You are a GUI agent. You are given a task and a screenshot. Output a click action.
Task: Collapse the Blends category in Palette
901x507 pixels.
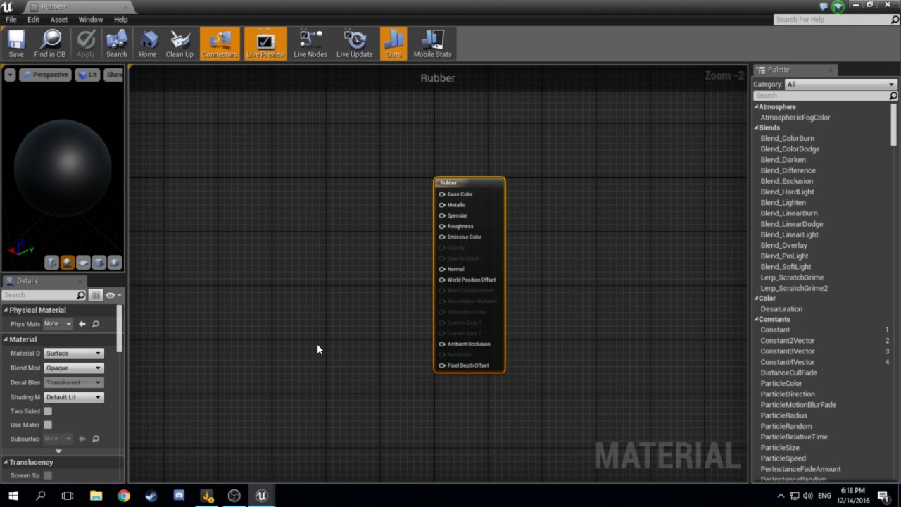click(757, 128)
